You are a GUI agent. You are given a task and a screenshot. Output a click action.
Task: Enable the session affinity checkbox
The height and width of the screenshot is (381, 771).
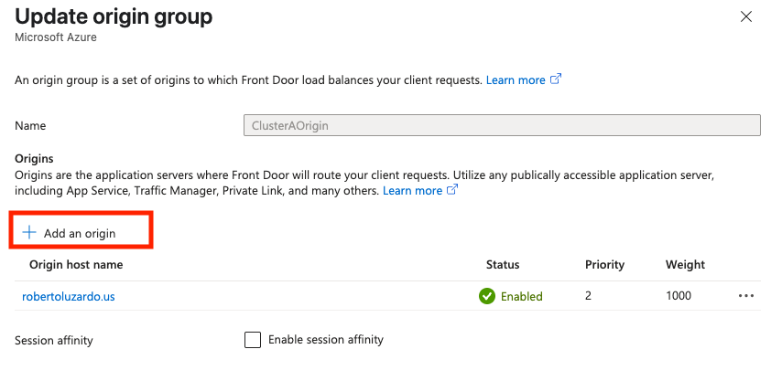pos(253,340)
